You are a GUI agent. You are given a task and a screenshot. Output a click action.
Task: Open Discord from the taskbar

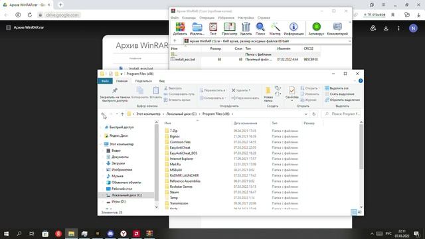click(x=110, y=233)
